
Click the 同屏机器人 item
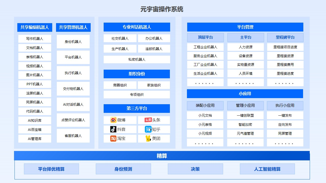coord(35,102)
